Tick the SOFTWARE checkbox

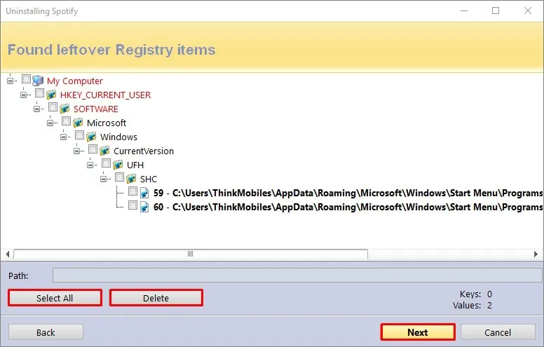click(x=53, y=107)
